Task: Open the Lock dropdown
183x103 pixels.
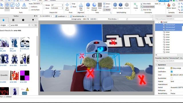Action: tap(107, 7)
